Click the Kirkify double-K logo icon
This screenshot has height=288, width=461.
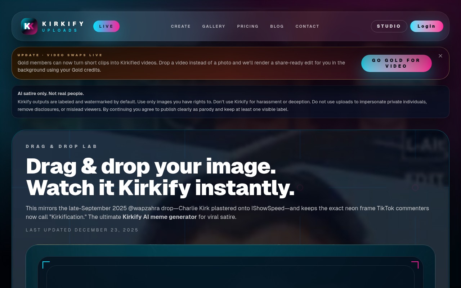29,26
